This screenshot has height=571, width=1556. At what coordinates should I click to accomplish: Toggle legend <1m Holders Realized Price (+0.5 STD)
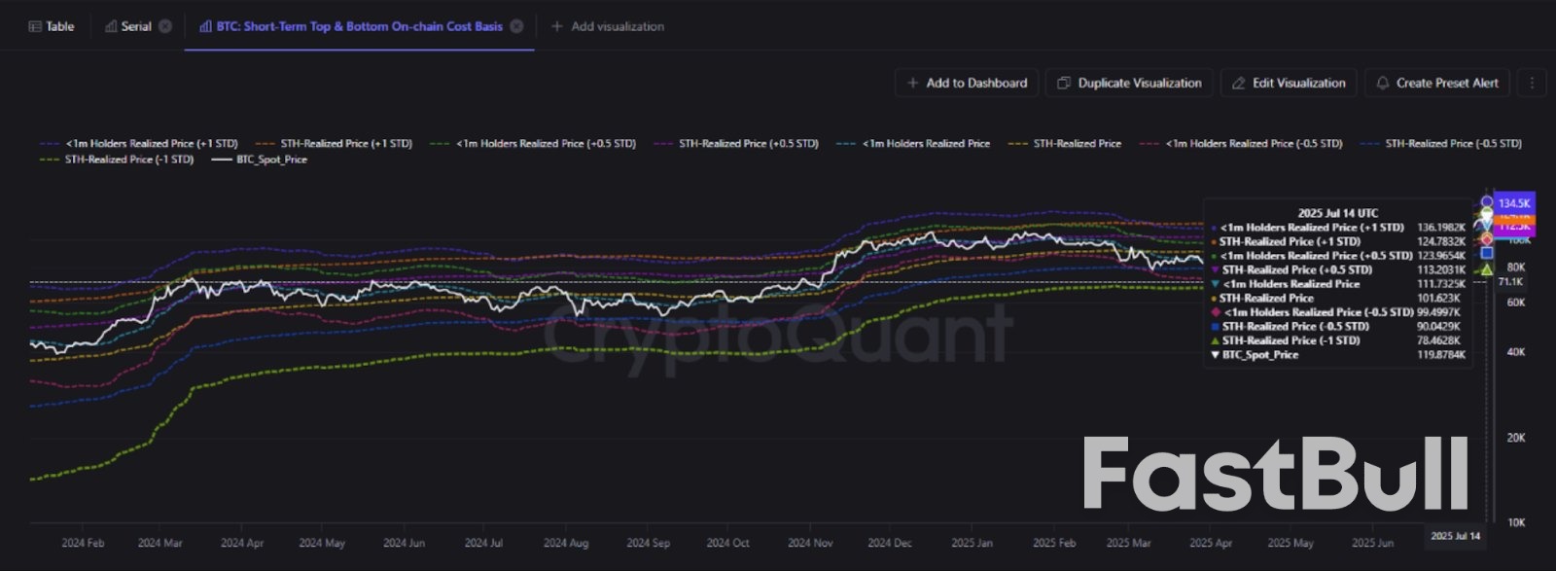tap(533, 143)
